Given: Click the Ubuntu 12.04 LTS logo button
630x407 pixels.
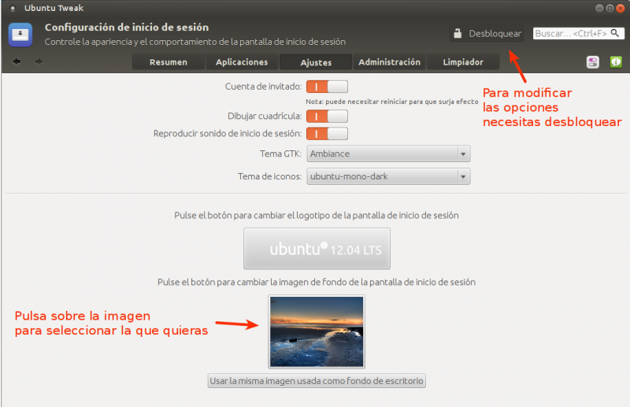Looking at the screenshot, I should click(317, 249).
